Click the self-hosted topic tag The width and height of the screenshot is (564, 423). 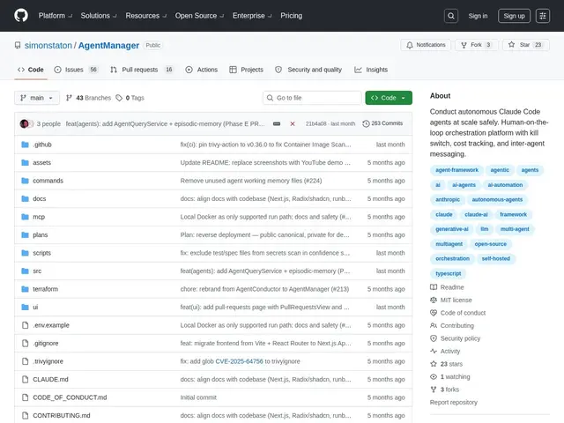495,258
